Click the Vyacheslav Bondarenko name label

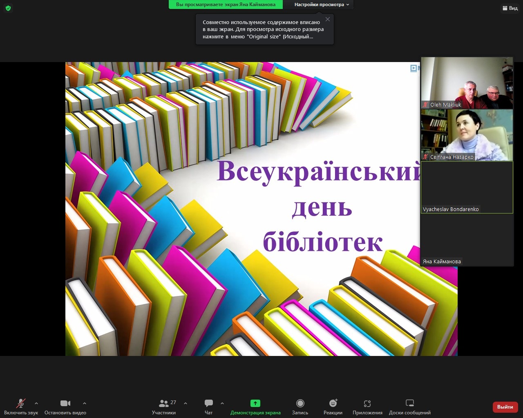point(451,209)
